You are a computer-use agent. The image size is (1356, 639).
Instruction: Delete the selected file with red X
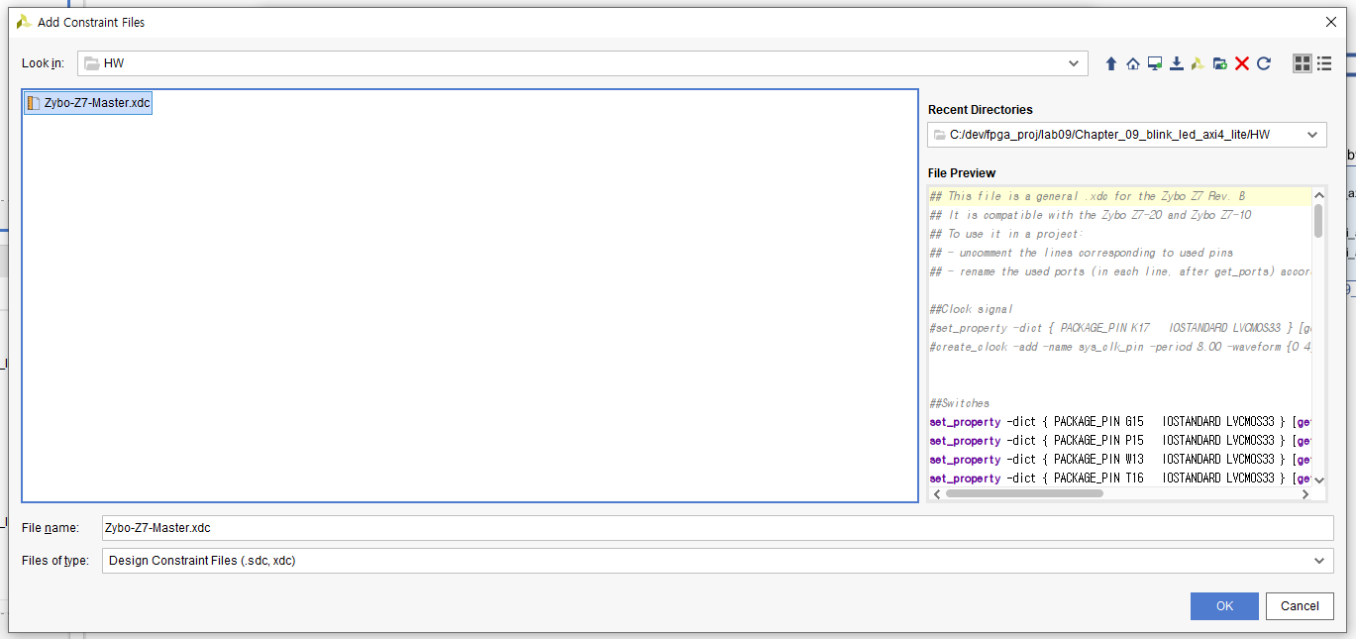point(1242,63)
